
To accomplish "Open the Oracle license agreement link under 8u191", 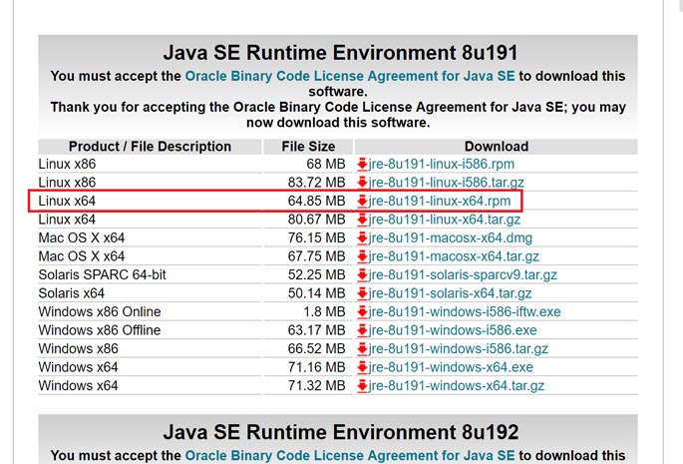I will pyautogui.click(x=349, y=76).
